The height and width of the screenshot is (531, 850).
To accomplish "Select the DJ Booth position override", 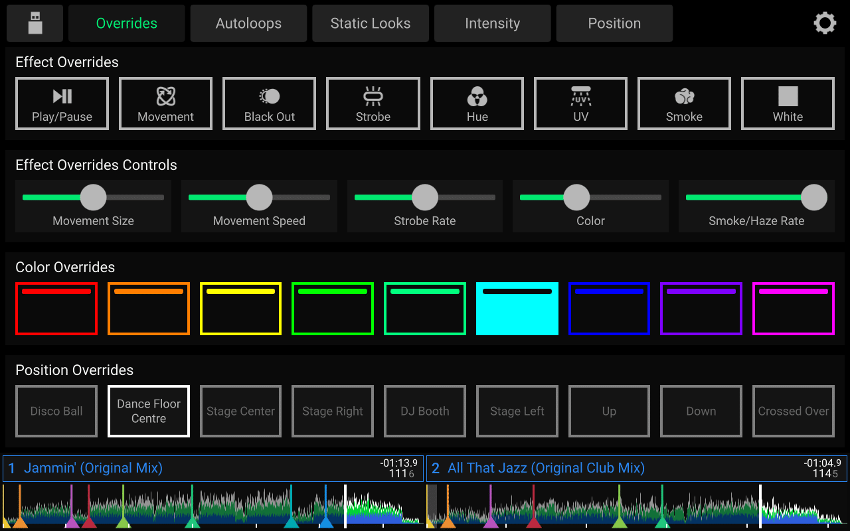I will (x=425, y=412).
